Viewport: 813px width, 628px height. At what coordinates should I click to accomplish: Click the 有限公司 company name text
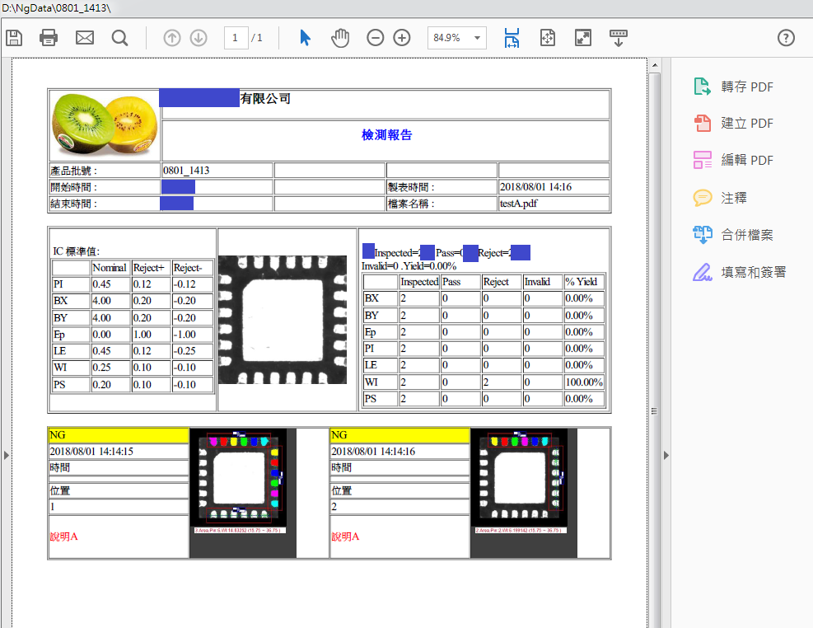(x=265, y=99)
